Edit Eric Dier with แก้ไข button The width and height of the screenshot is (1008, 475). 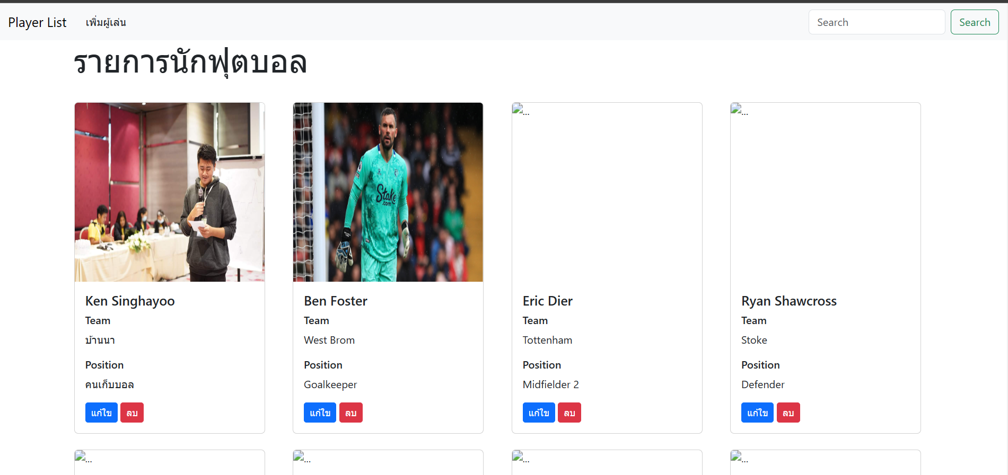(539, 413)
